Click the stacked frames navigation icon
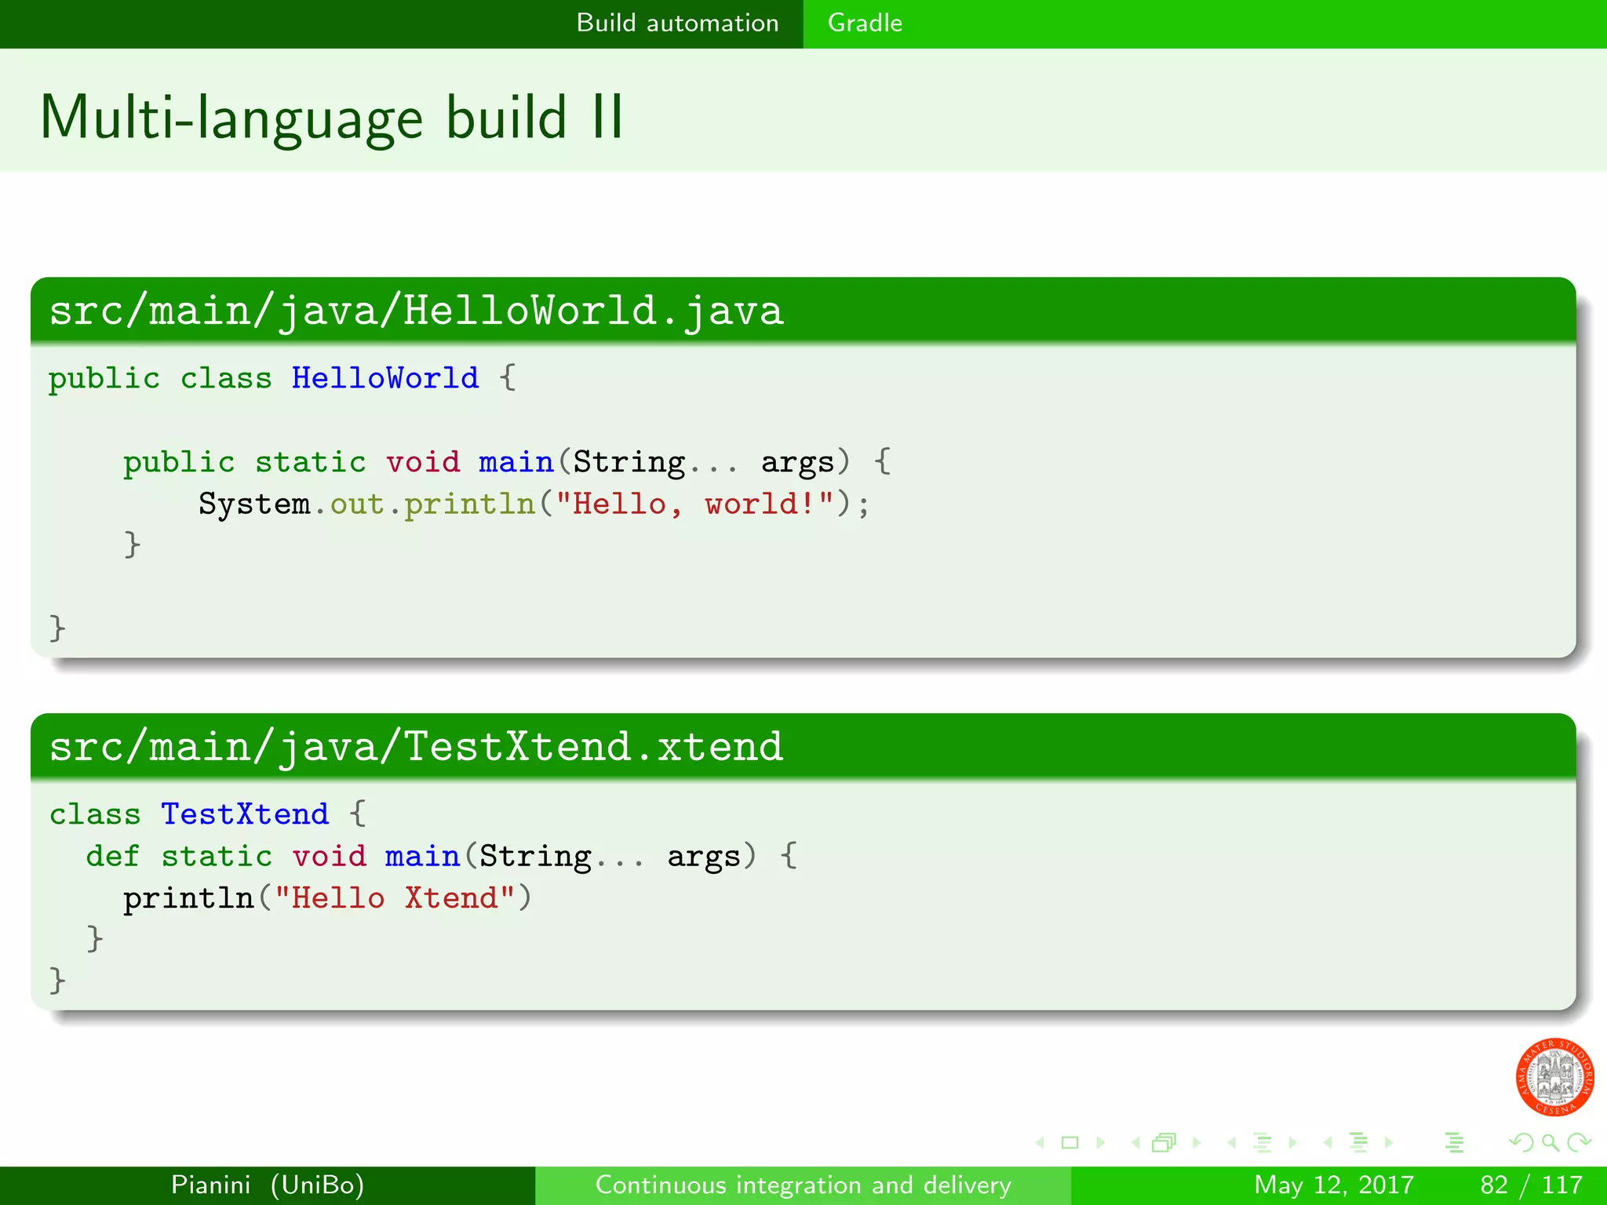The image size is (1607, 1205). point(1164,1143)
